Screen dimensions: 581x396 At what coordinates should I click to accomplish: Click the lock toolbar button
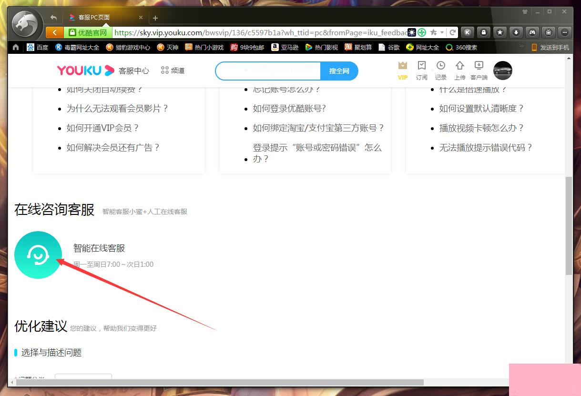pos(484,32)
